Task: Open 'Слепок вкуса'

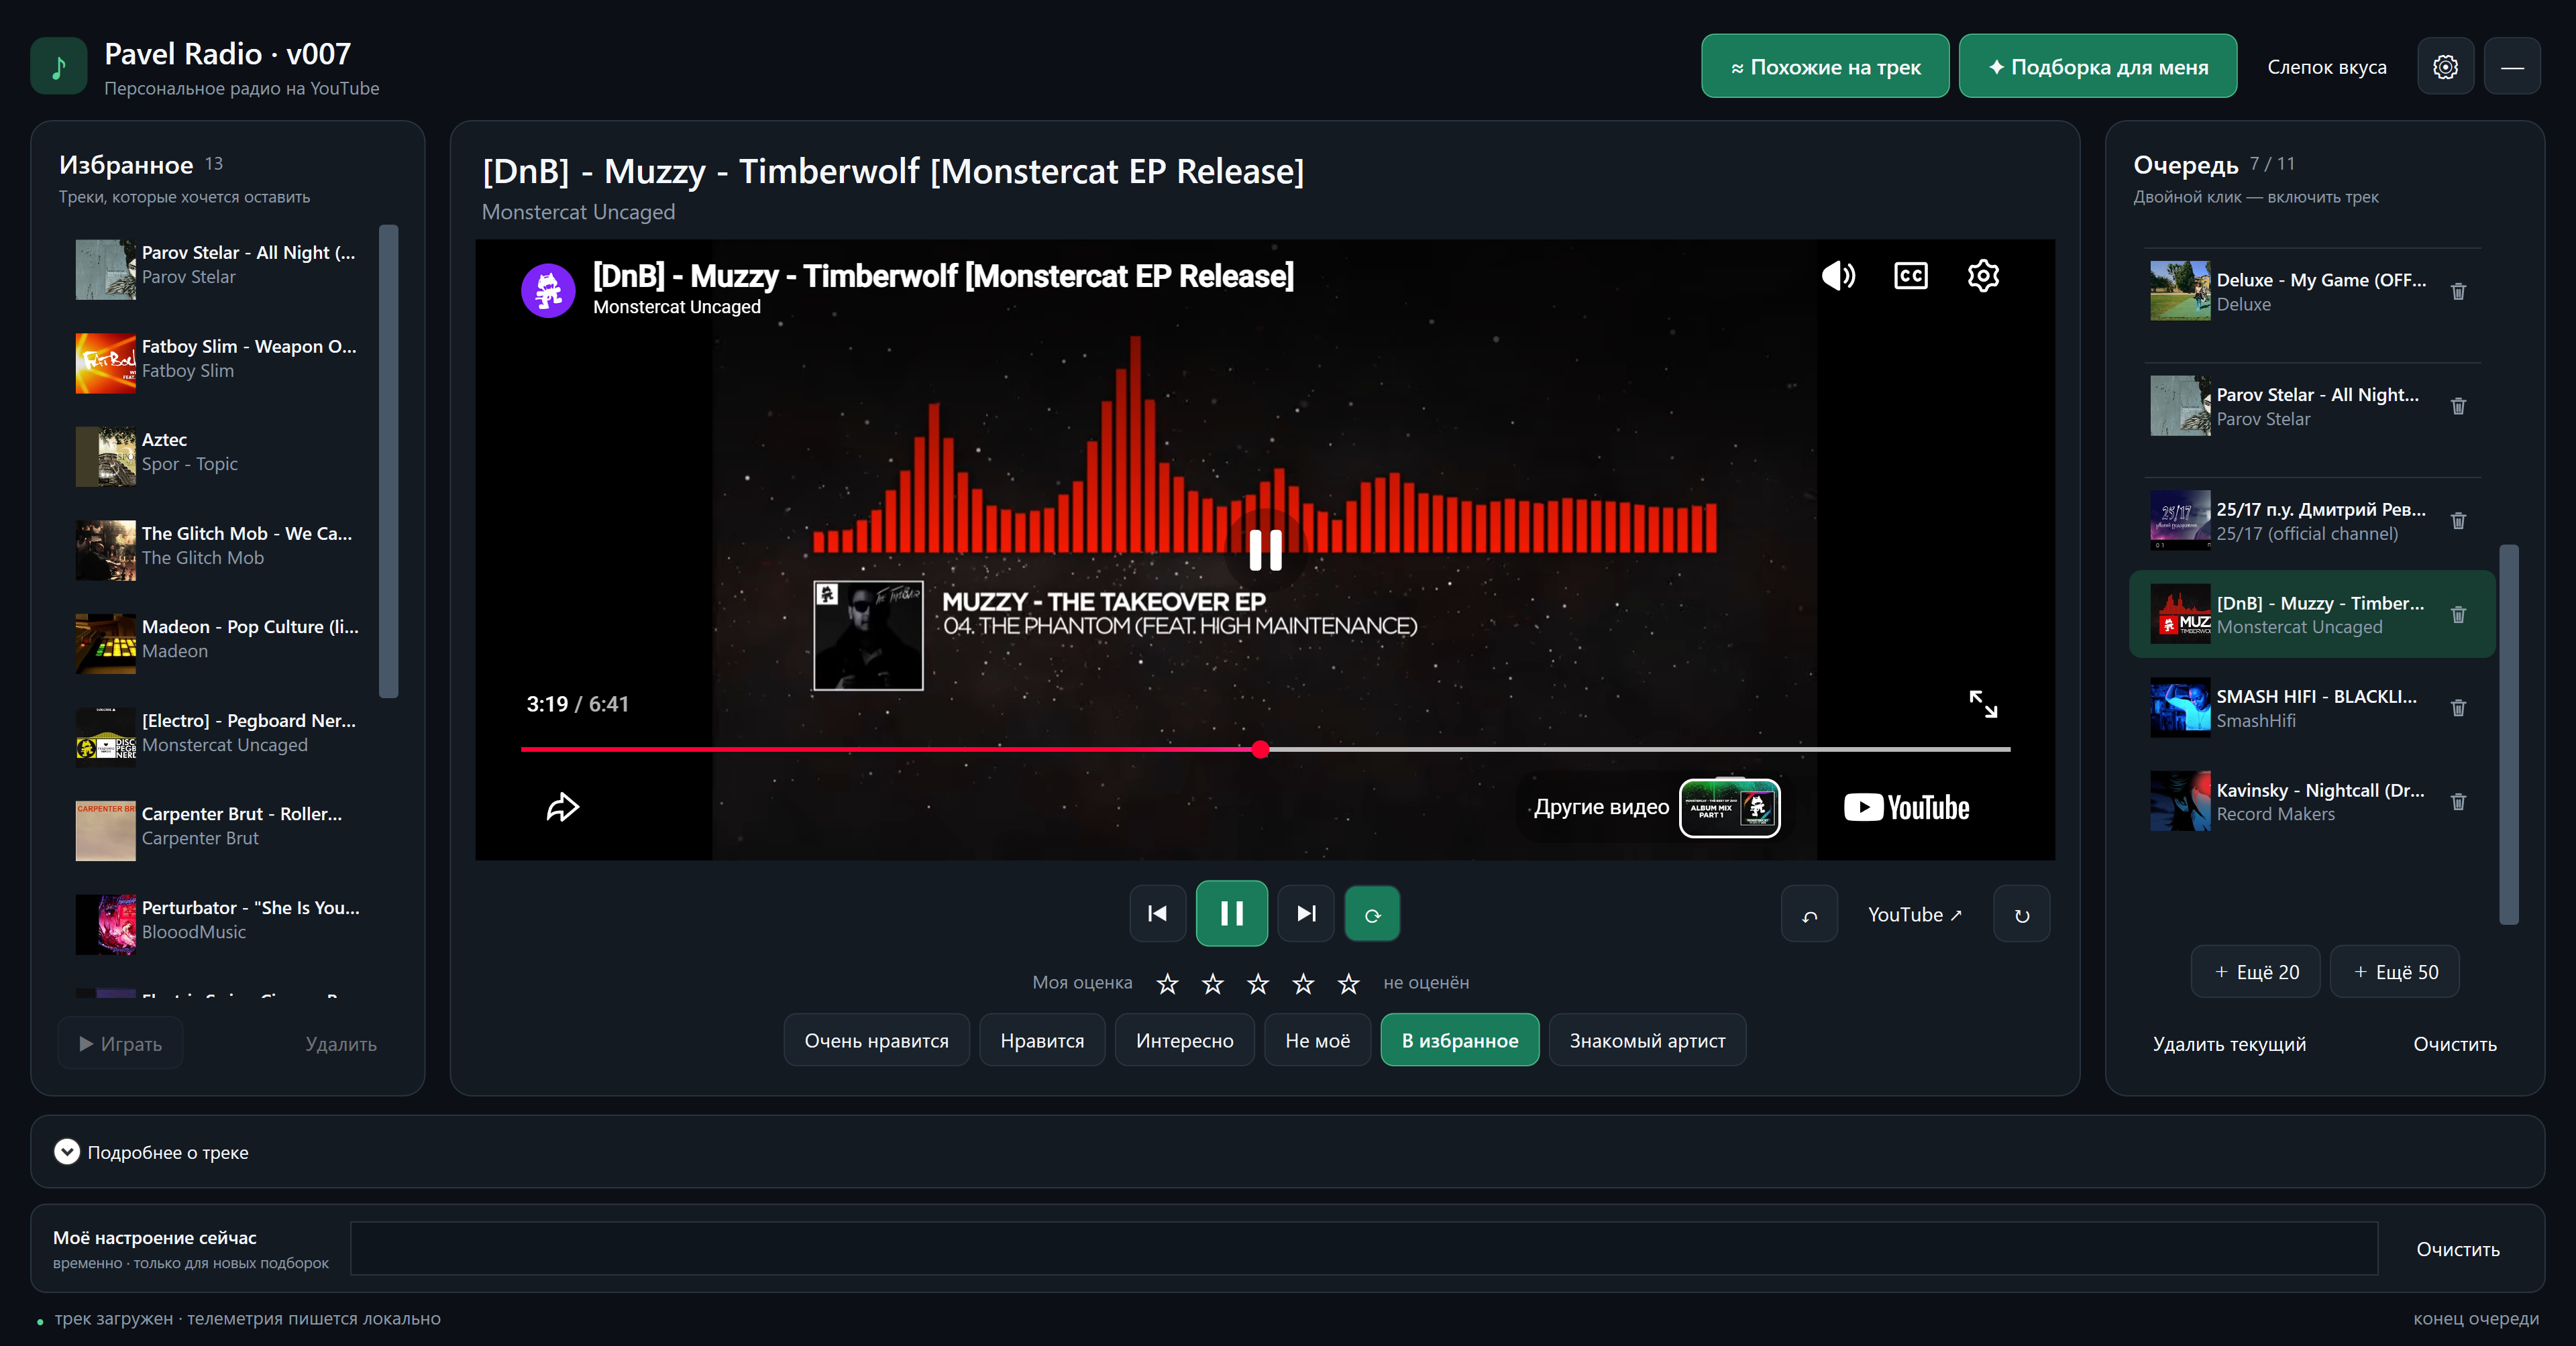Action: point(2326,67)
